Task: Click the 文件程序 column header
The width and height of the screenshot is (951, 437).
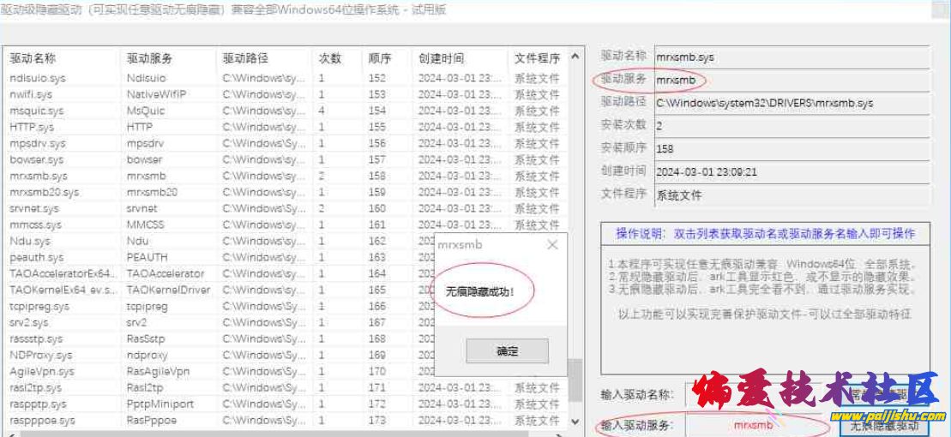Action: (537, 58)
